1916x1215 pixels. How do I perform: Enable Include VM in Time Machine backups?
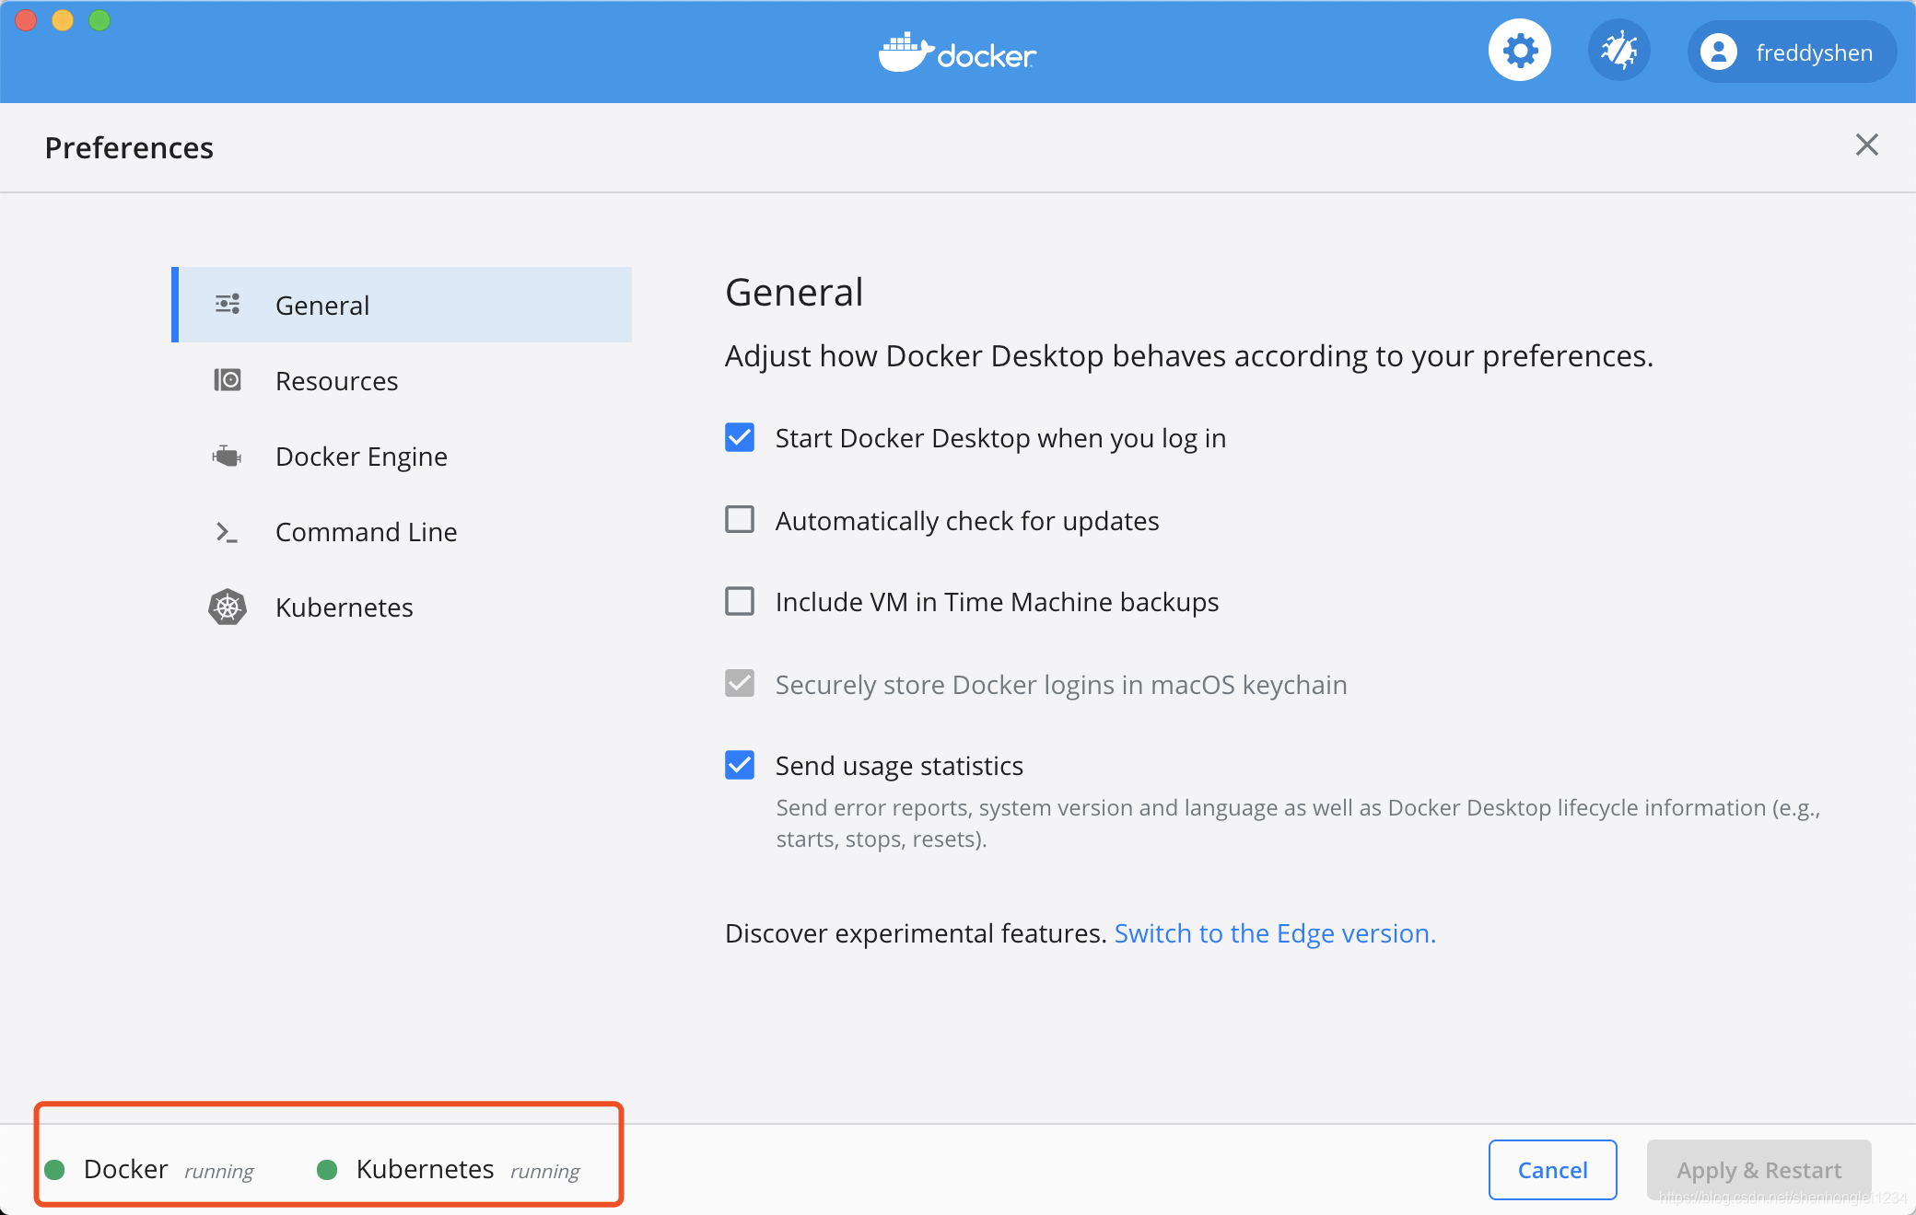pos(740,602)
